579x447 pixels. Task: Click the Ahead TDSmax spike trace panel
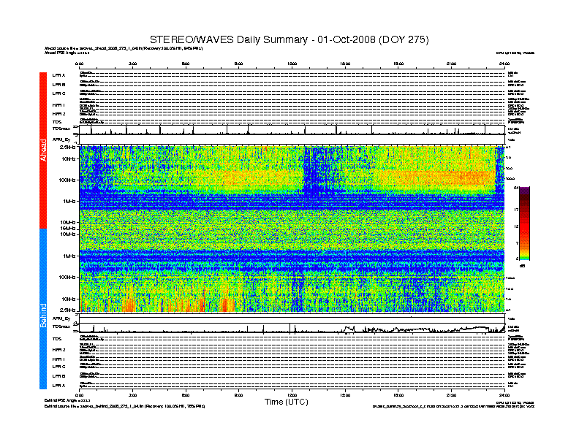click(292, 130)
